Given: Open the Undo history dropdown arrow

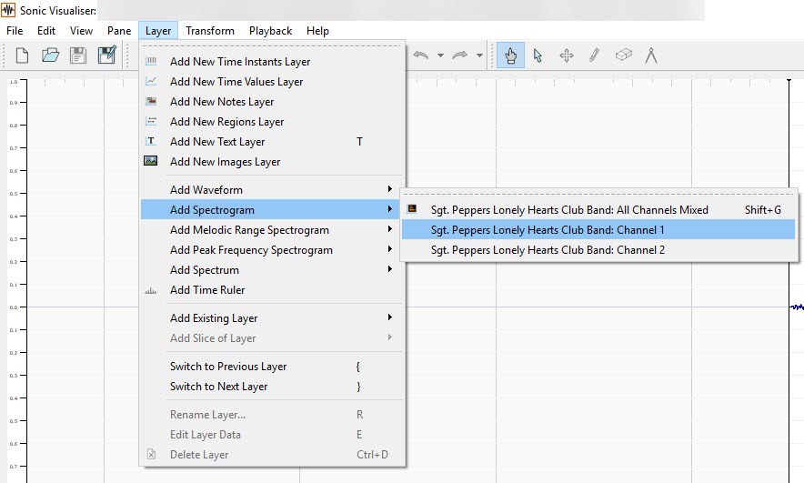Looking at the screenshot, I should (x=440, y=55).
